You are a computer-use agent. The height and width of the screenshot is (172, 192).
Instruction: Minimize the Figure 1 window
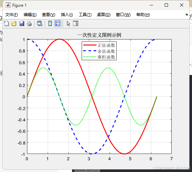pos(151,5)
